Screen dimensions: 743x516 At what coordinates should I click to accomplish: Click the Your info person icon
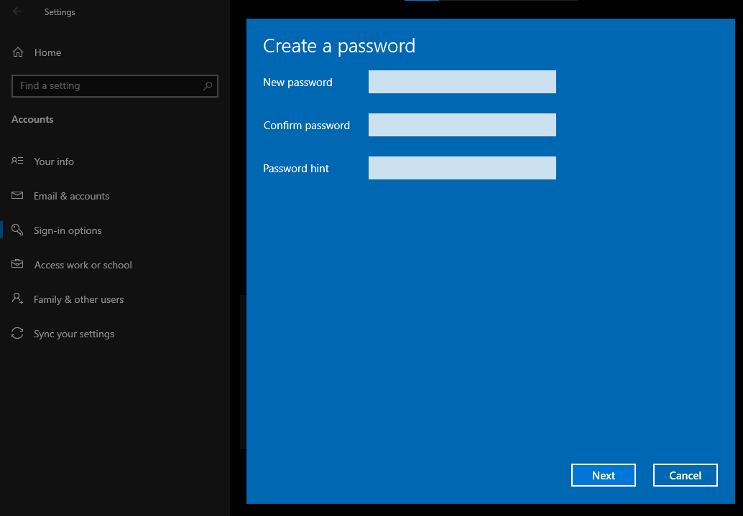pos(18,161)
